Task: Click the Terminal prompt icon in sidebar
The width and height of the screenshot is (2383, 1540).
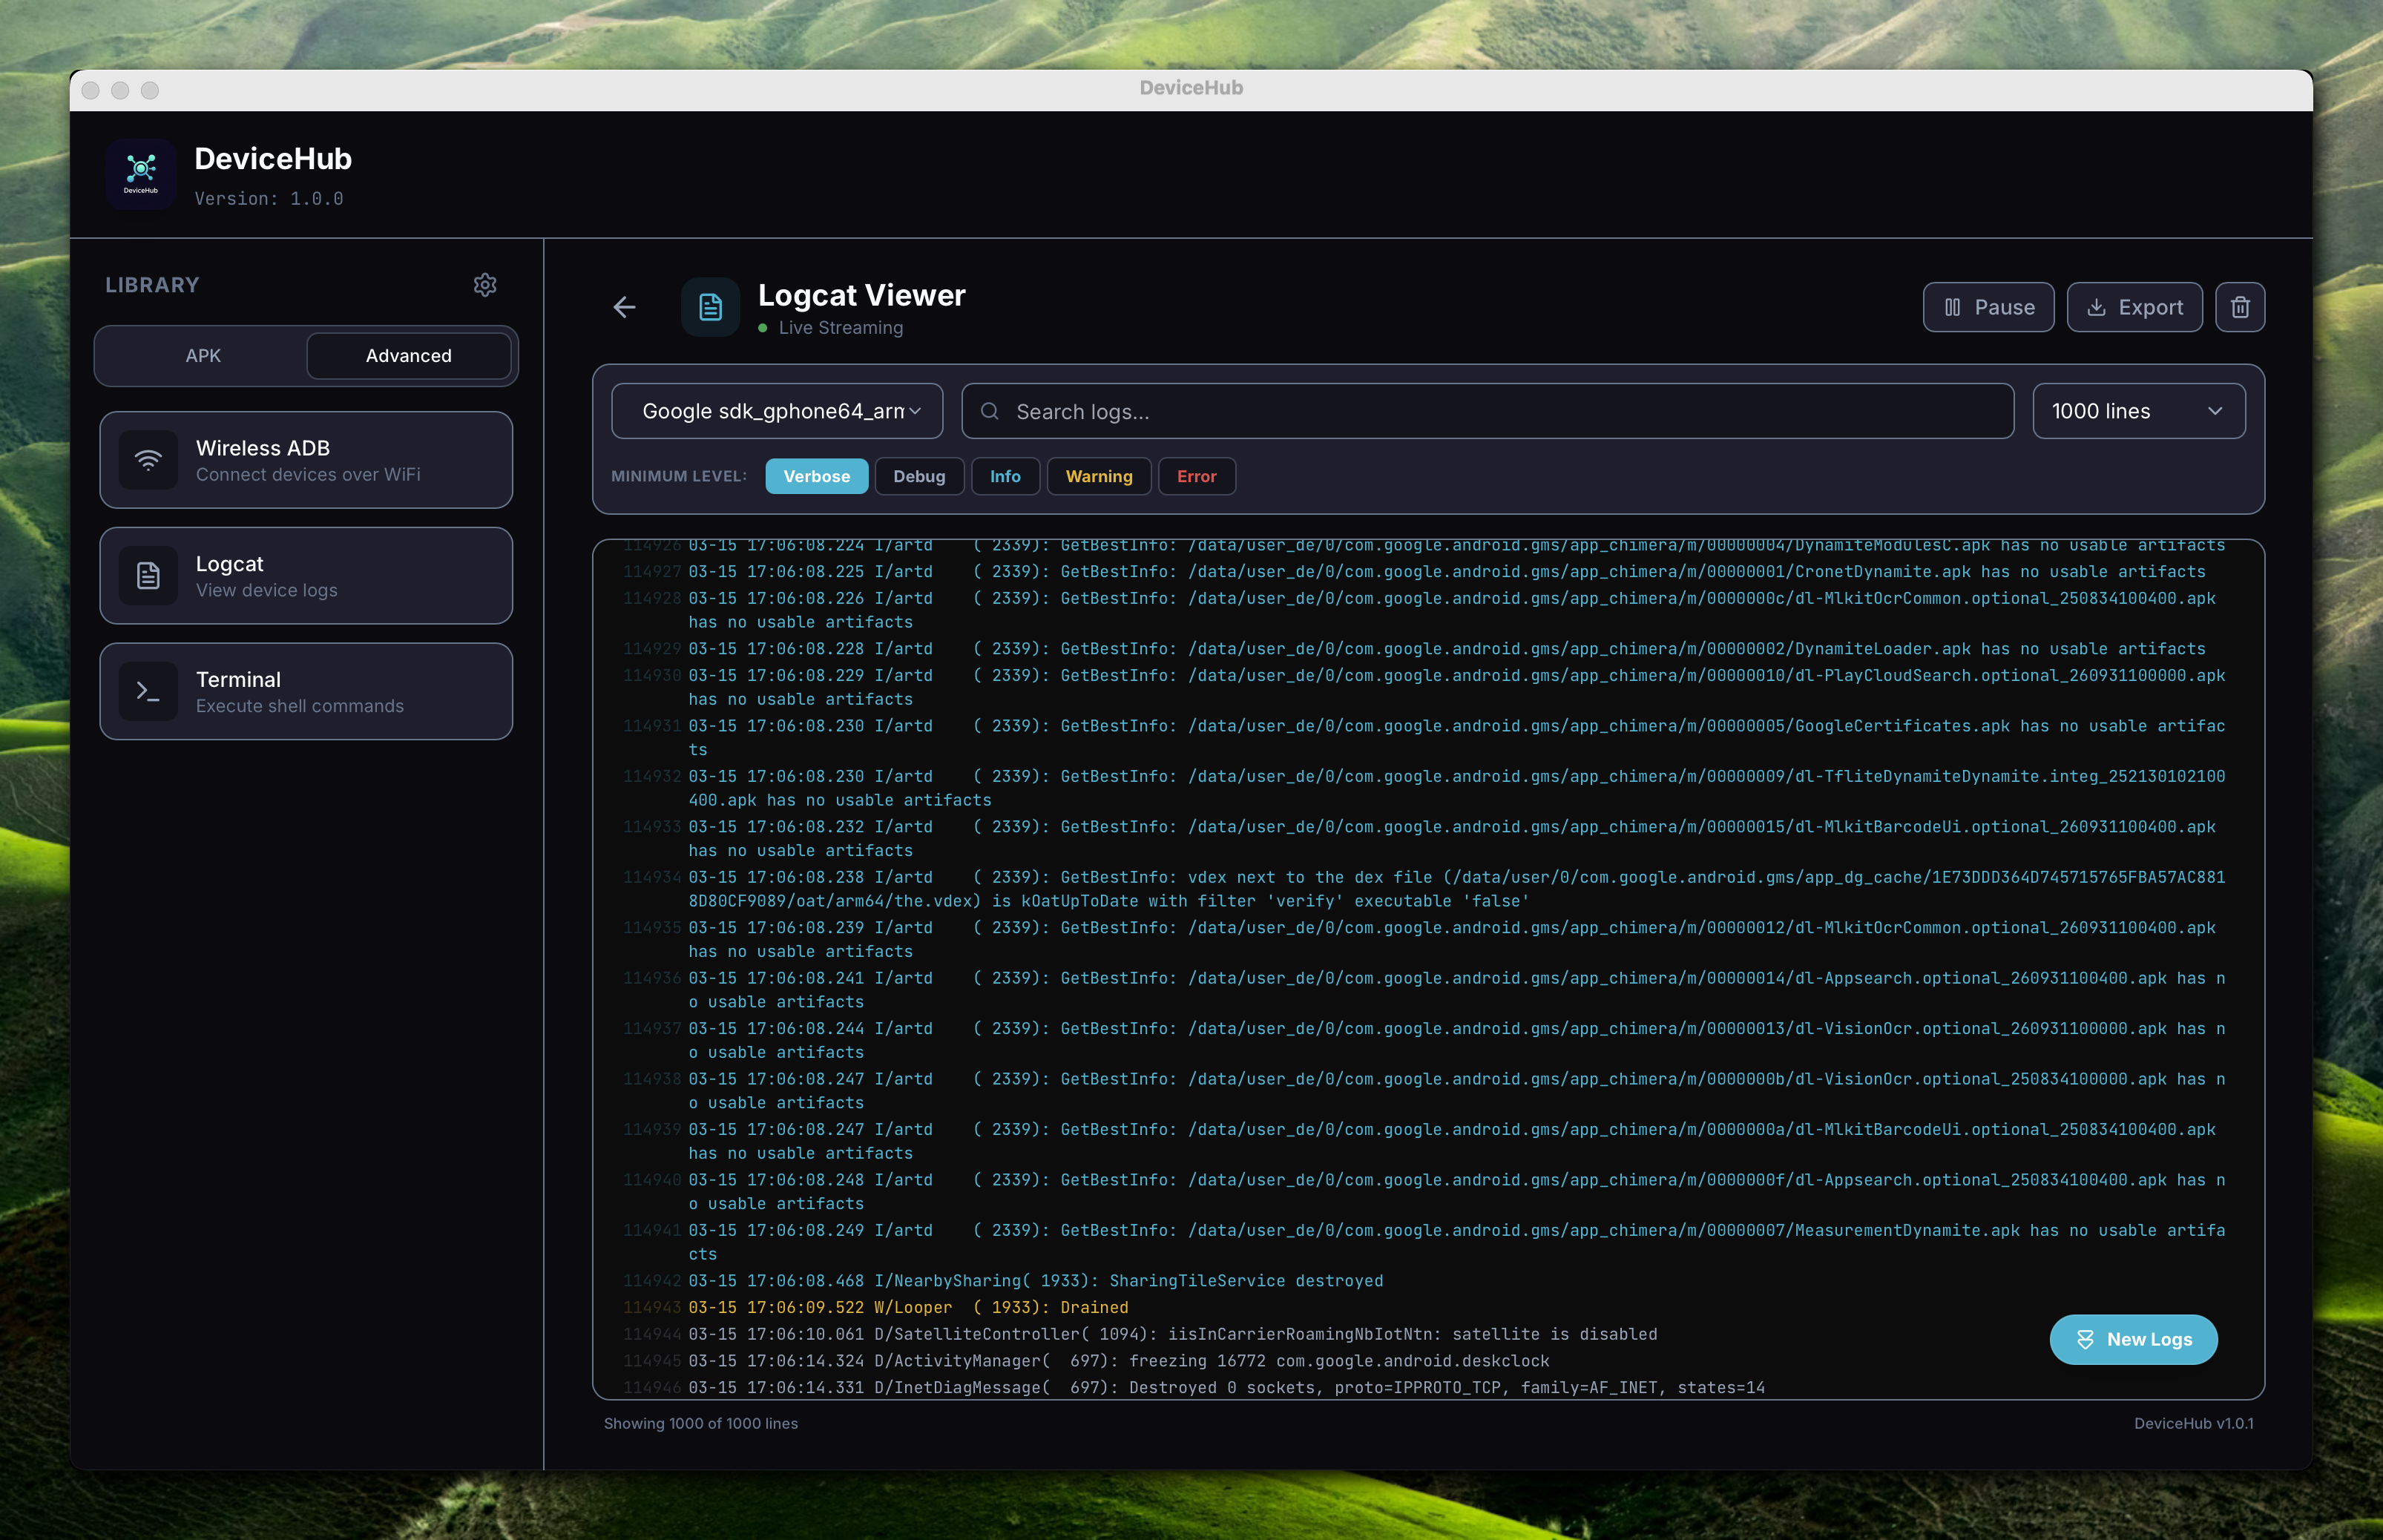Action: click(148, 691)
